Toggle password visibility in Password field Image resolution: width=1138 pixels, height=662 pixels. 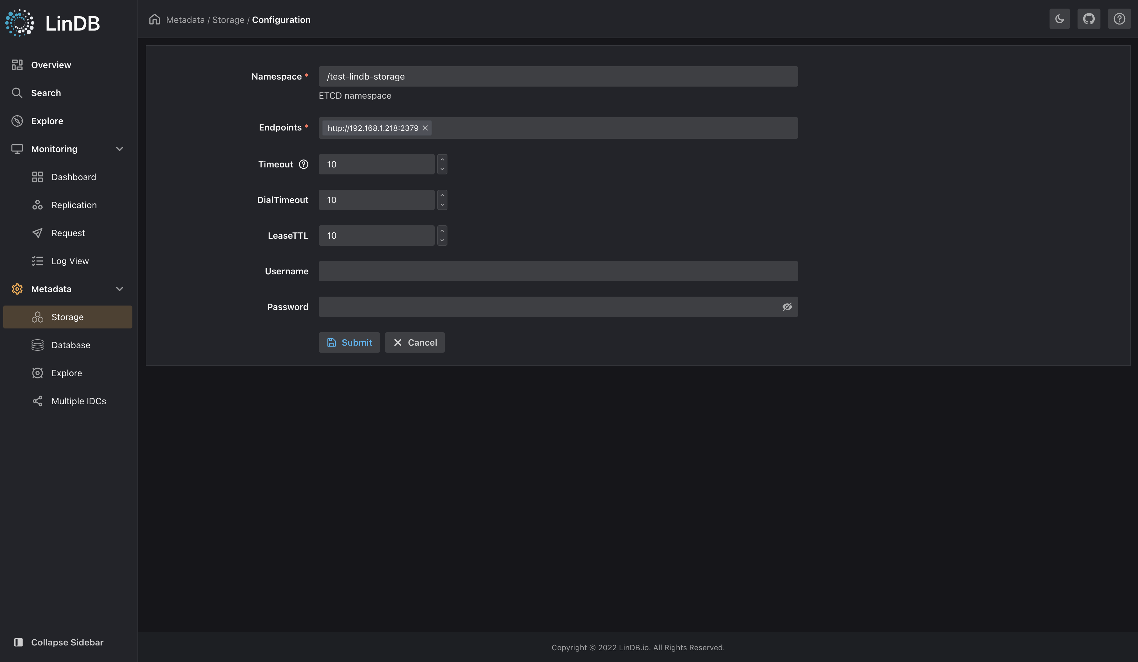[x=787, y=306]
